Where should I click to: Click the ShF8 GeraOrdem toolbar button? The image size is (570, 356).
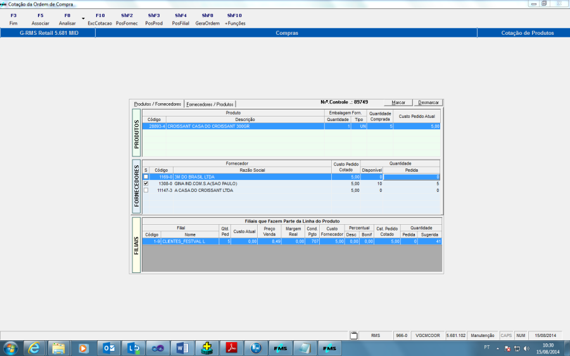(208, 19)
